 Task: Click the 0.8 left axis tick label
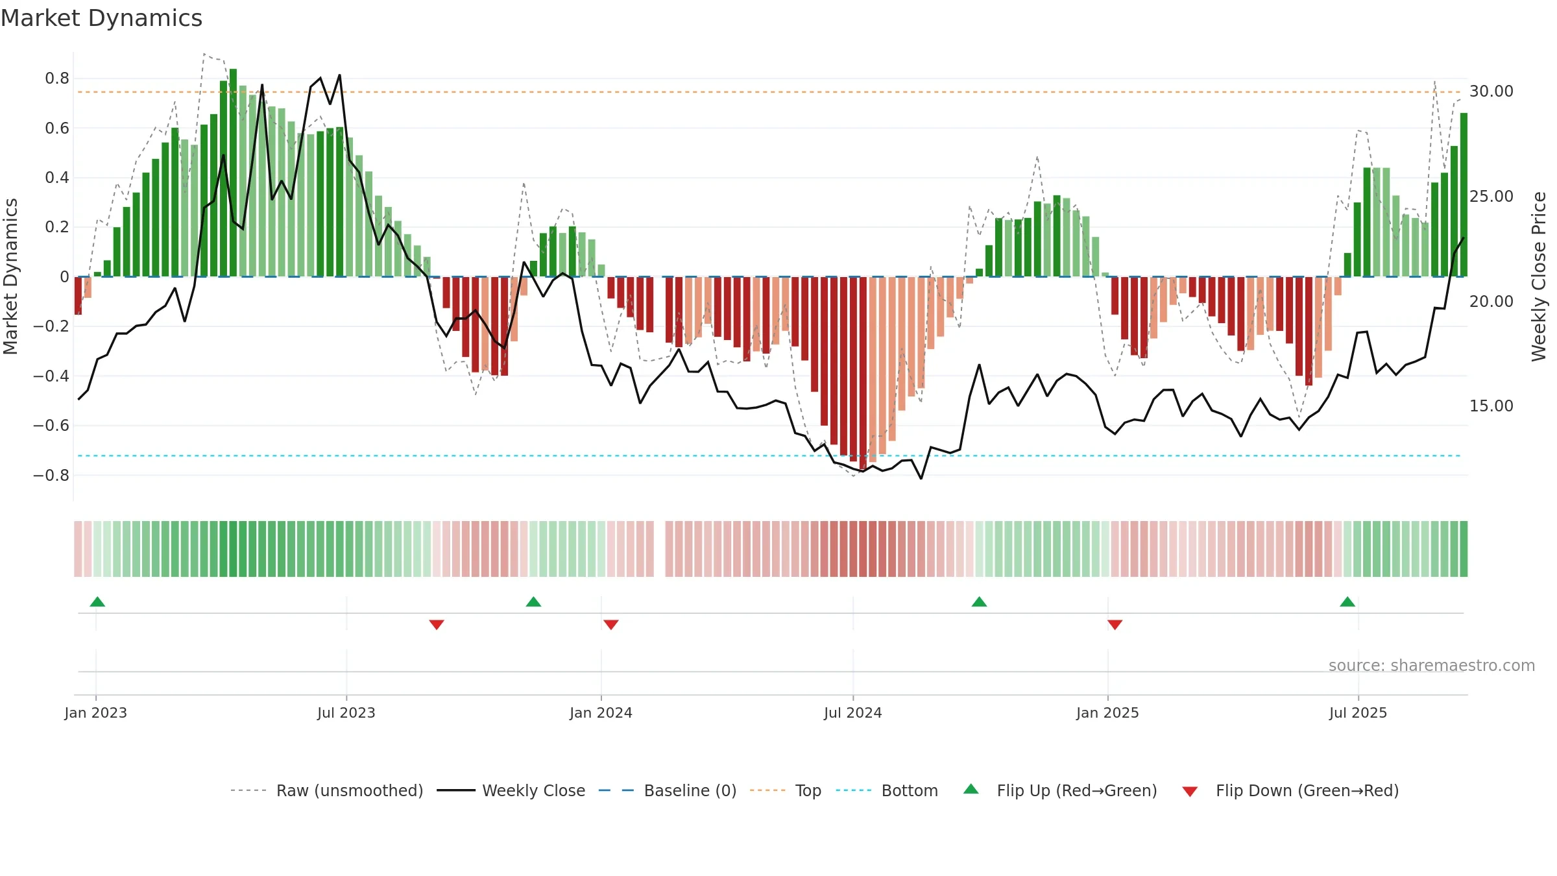click(57, 79)
